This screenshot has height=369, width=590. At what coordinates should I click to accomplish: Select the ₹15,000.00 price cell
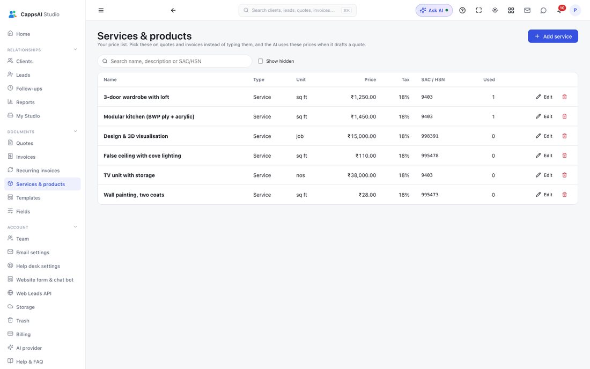pyautogui.click(x=362, y=136)
